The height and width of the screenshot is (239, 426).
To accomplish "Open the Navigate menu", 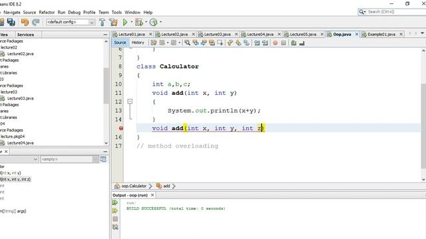I will (x=12, y=12).
